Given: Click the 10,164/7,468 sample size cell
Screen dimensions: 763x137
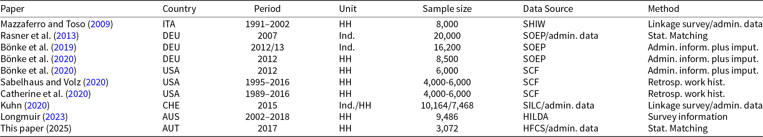Looking at the screenshot, I should [447, 106].
